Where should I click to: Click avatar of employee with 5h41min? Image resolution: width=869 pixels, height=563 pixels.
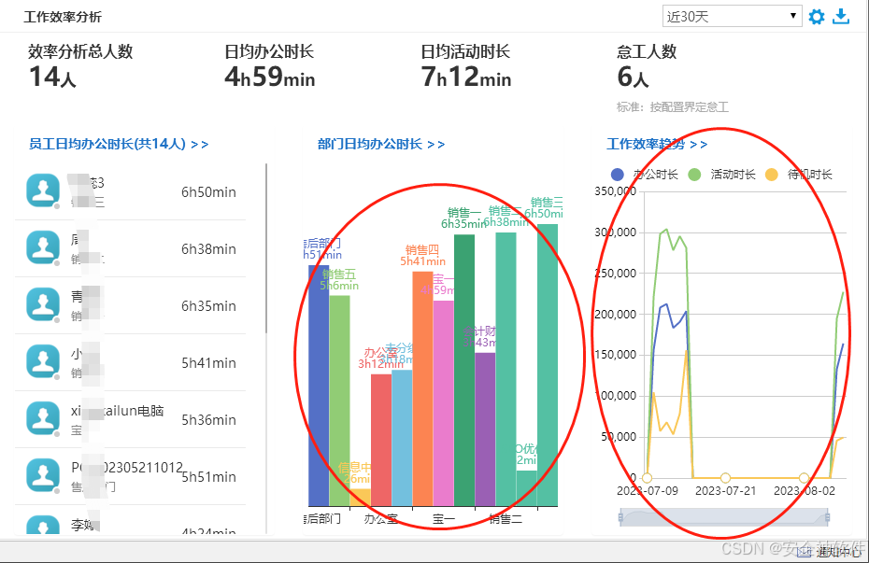(43, 361)
